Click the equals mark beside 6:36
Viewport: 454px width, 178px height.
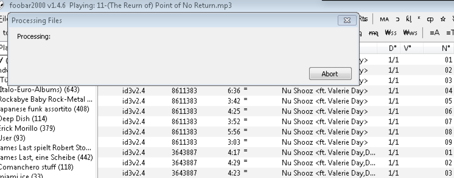pyautogui.click(x=245, y=89)
